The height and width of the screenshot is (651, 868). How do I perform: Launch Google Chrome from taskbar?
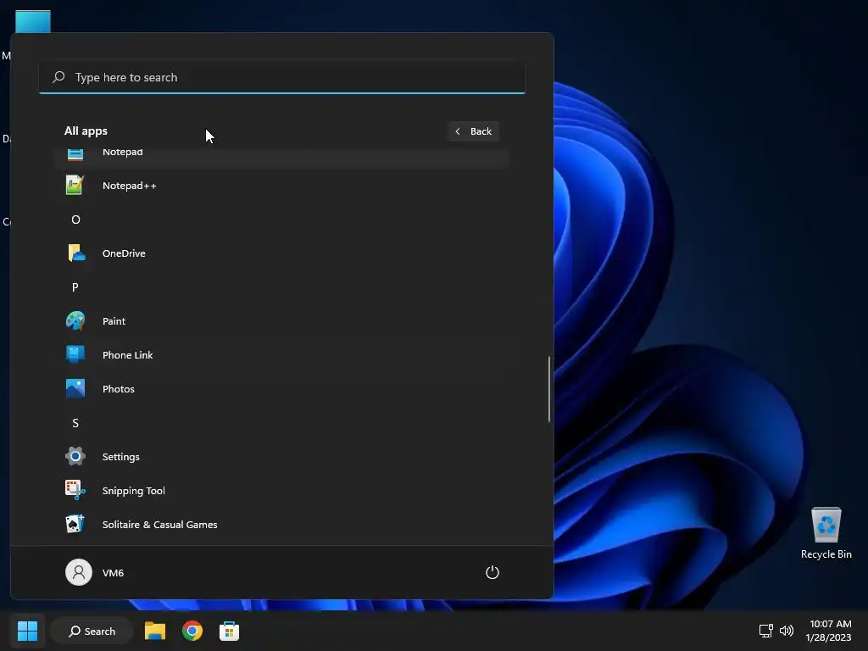point(192,631)
